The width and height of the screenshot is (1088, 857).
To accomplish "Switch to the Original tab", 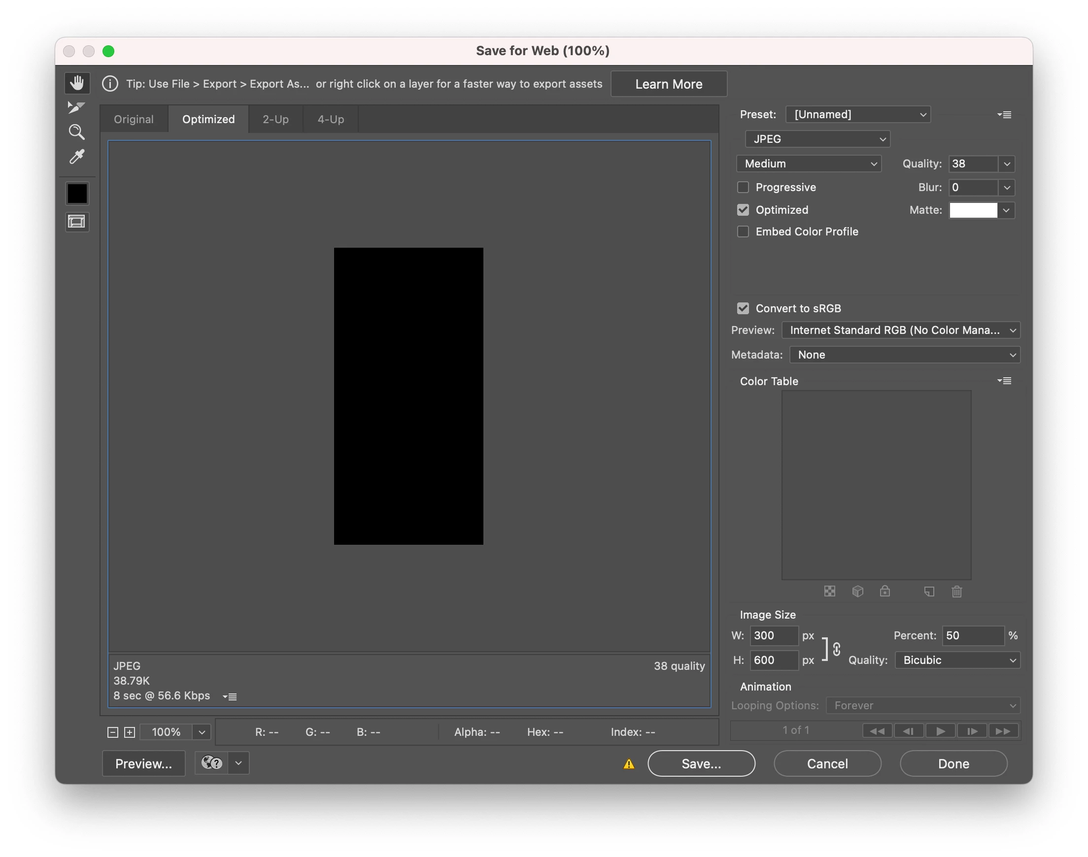I will click(134, 119).
